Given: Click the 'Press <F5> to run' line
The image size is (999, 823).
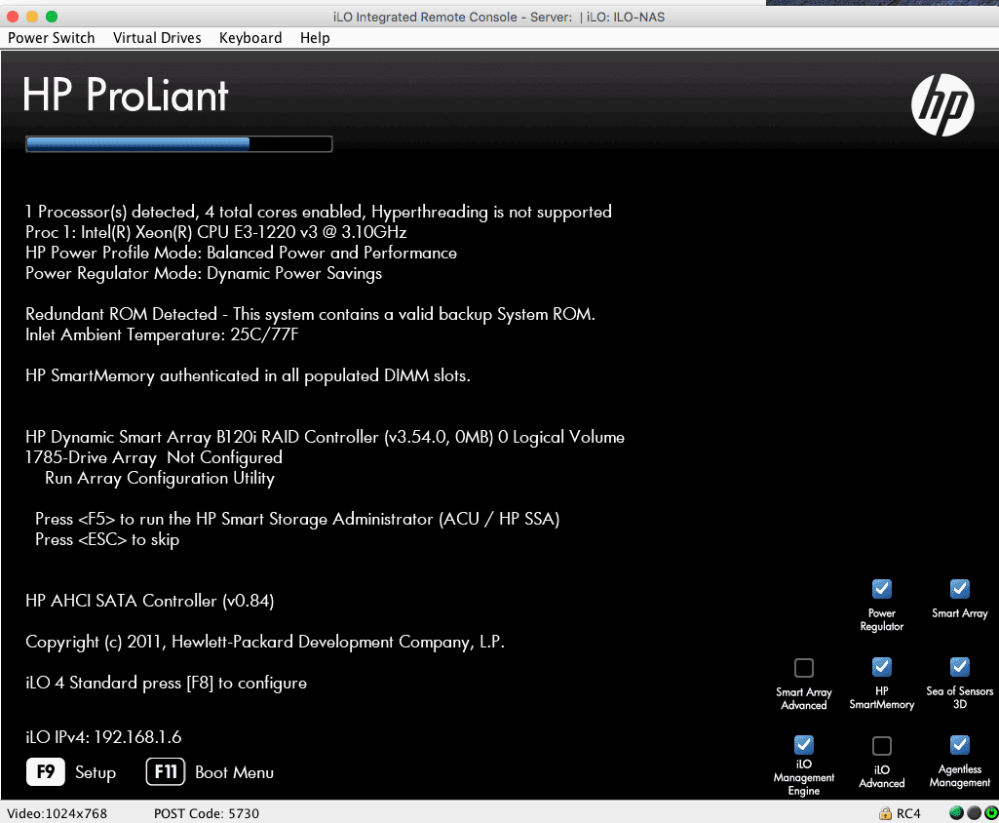Looking at the screenshot, I should (297, 519).
